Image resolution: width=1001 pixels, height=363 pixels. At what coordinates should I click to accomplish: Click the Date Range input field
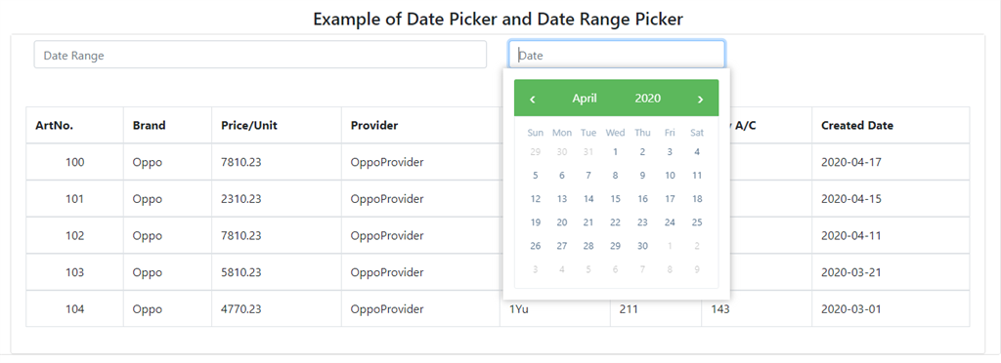260,55
